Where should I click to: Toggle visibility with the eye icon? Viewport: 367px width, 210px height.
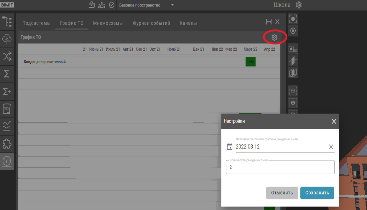[293, 103]
